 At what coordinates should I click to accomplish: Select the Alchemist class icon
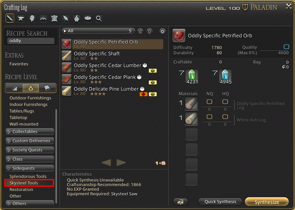[x=77, y=18]
